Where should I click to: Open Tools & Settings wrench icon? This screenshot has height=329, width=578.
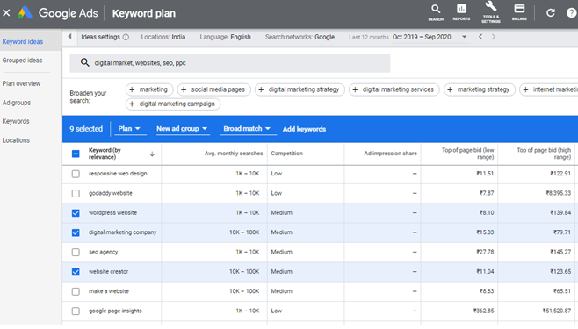pos(491,12)
